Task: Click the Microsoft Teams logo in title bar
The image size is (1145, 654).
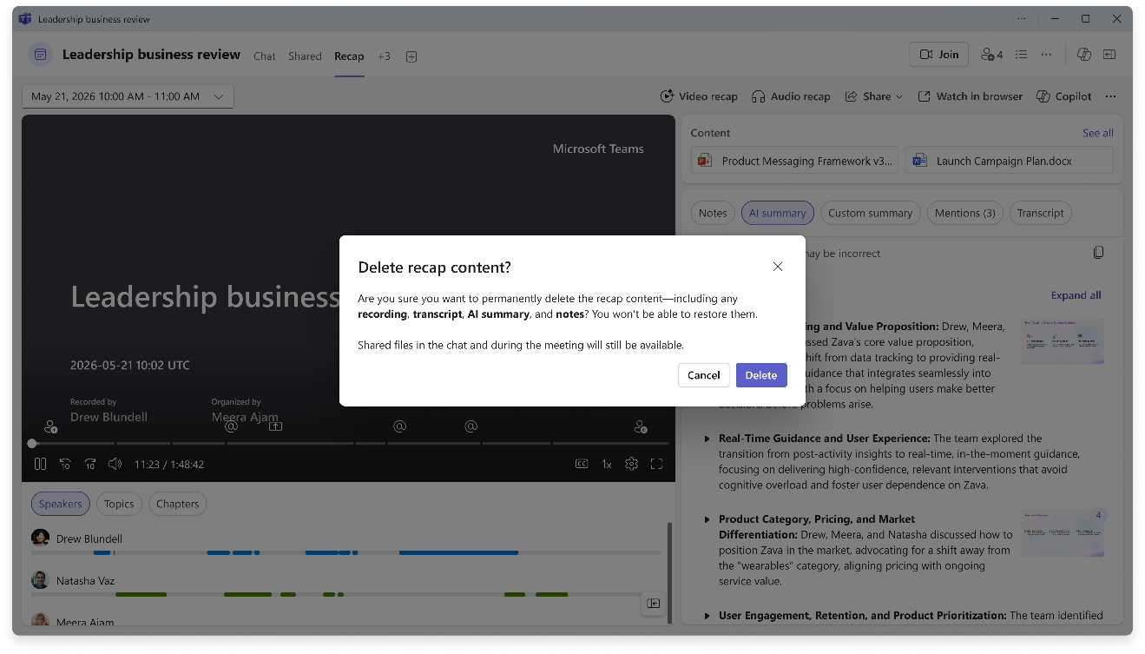Action: pyautogui.click(x=25, y=18)
